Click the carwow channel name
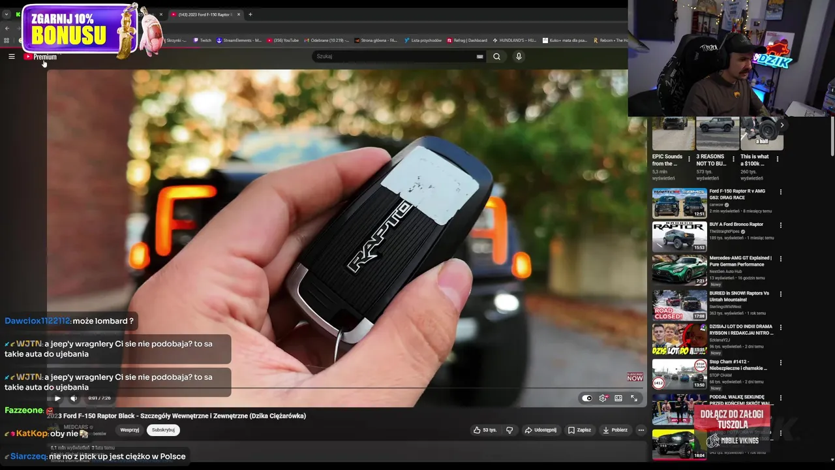This screenshot has width=835, height=470. point(717,204)
